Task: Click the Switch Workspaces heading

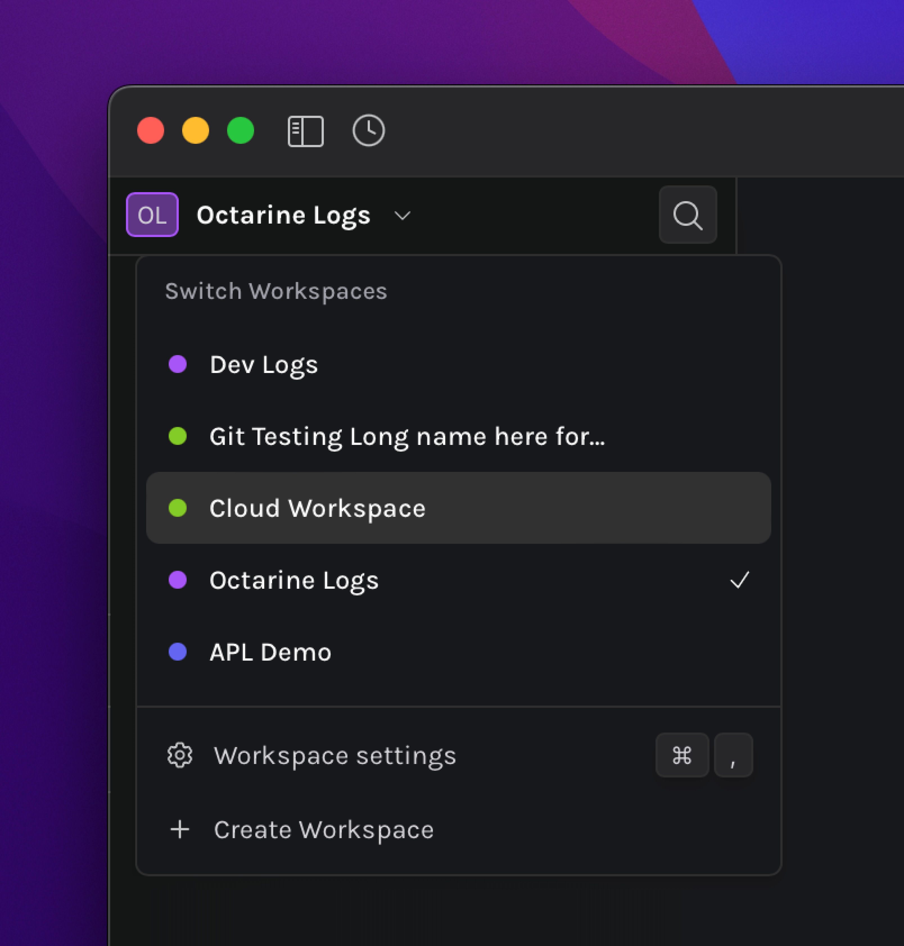Action: tap(276, 291)
